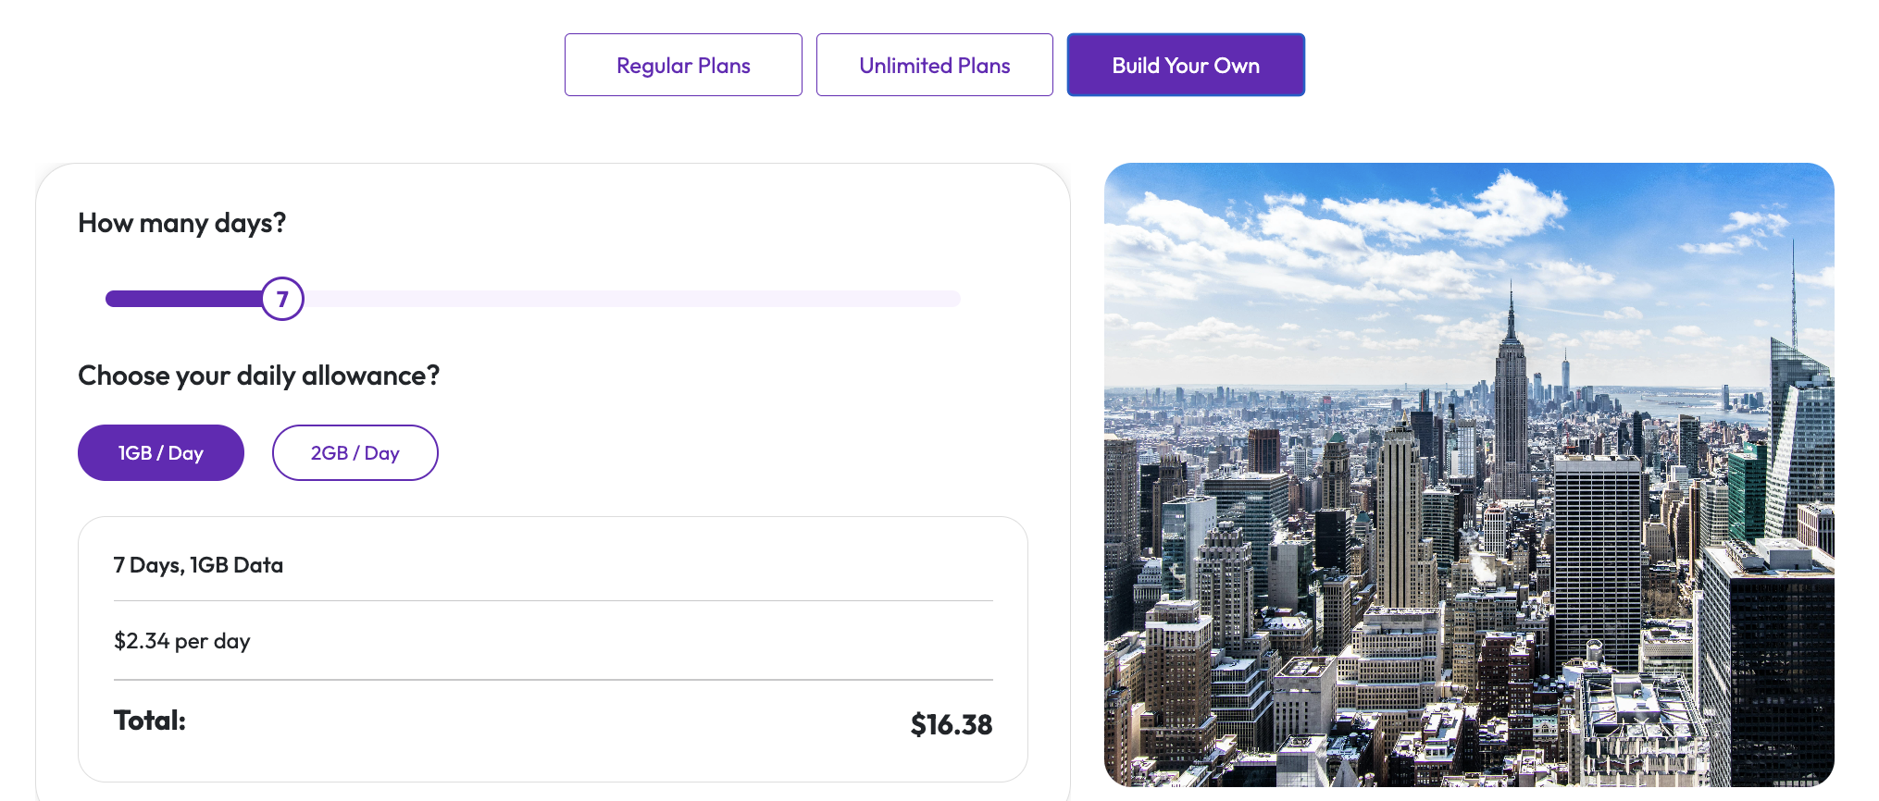Click the "$2.34 per day" price line
The height and width of the screenshot is (801, 1879).
(182, 641)
